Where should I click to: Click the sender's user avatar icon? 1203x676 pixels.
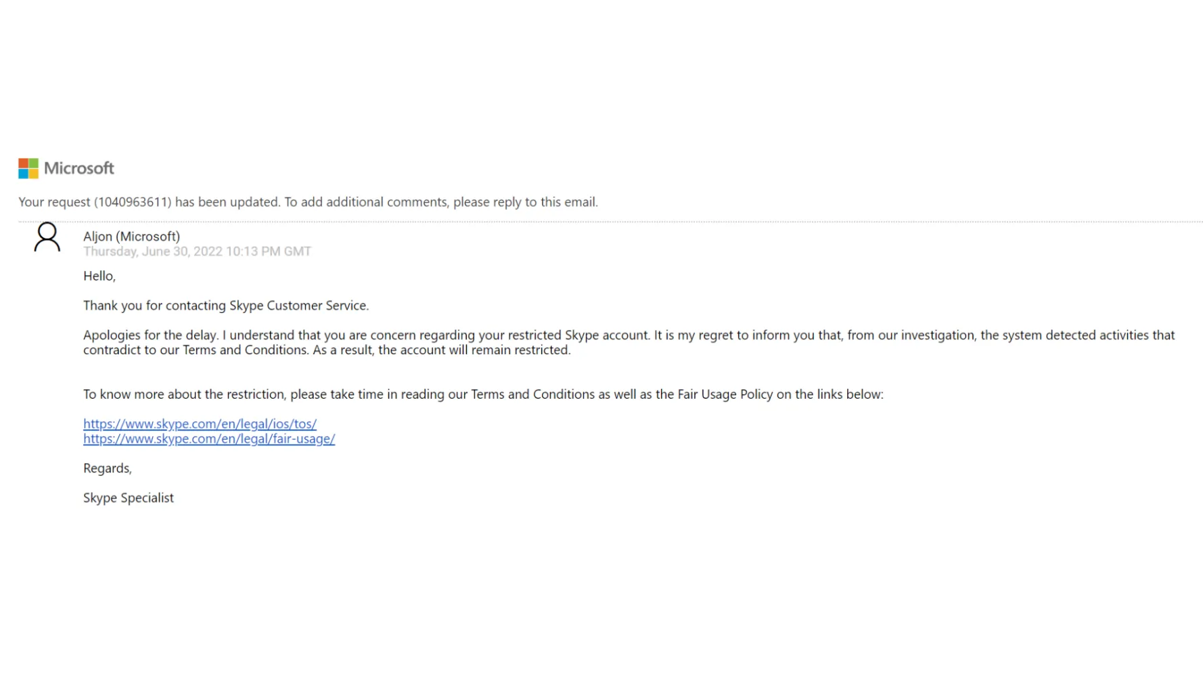click(x=47, y=237)
